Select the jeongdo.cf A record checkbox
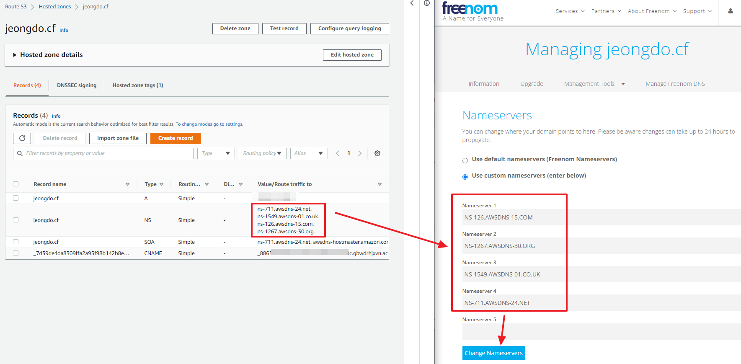This screenshot has height=364, width=741. pos(16,198)
